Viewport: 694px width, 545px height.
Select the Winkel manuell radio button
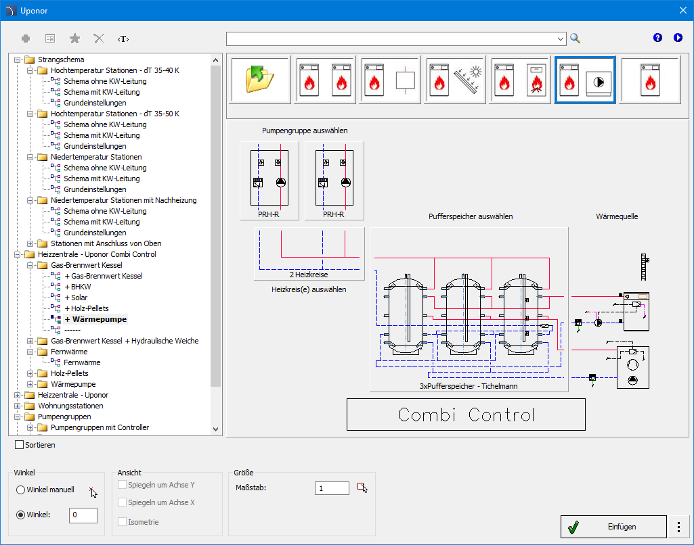pyautogui.click(x=21, y=490)
